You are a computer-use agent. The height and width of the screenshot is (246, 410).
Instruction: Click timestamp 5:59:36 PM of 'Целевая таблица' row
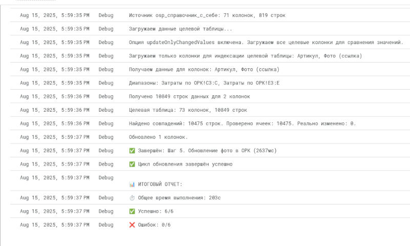coord(55,110)
